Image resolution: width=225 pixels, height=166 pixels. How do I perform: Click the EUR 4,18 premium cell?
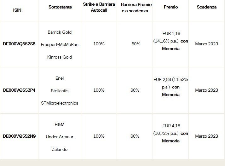click(x=171, y=134)
